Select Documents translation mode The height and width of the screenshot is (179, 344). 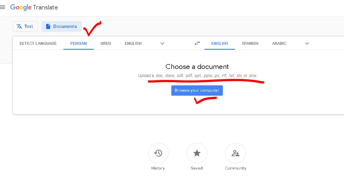pos(61,26)
